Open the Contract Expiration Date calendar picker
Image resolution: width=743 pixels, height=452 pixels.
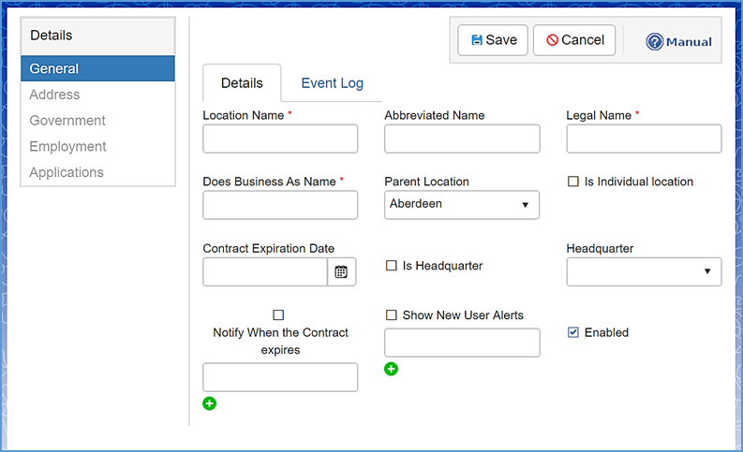341,272
